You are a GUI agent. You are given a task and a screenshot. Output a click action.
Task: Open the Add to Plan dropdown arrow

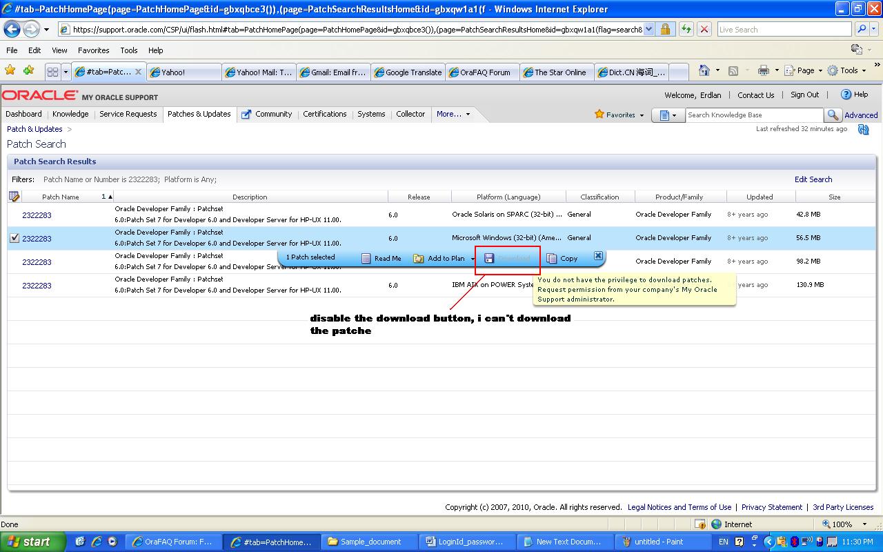[x=473, y=259]
